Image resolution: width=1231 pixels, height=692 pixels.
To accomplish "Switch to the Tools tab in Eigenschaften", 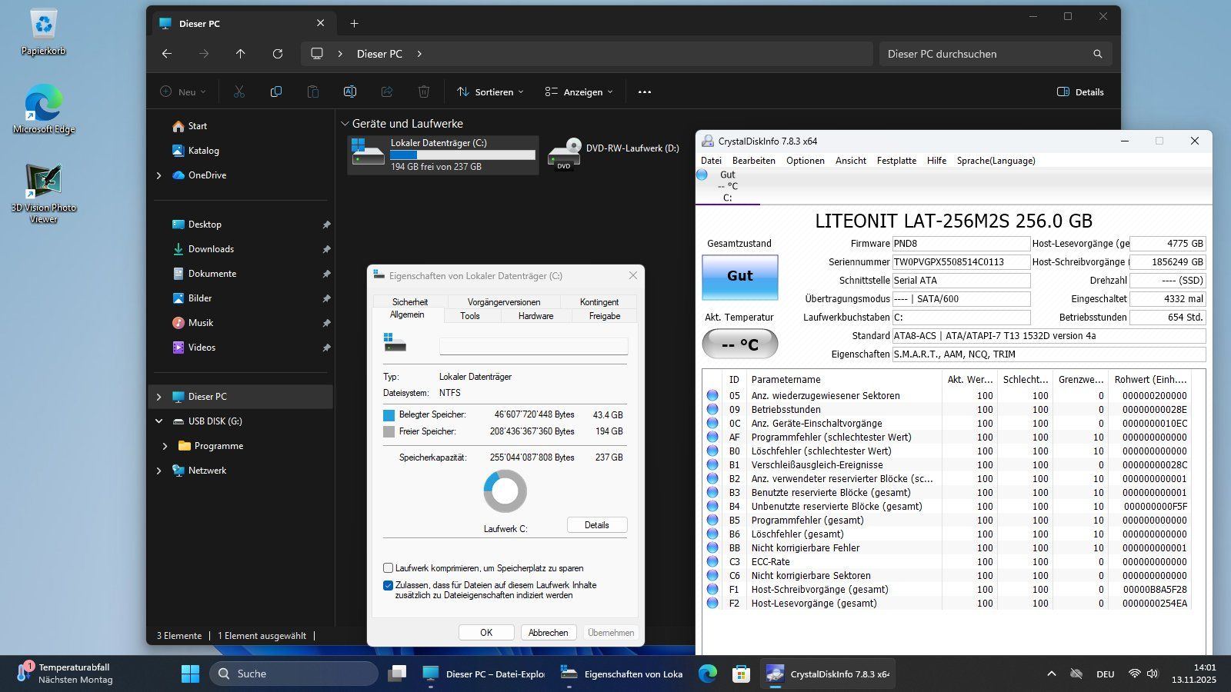I will click(469, 316).
